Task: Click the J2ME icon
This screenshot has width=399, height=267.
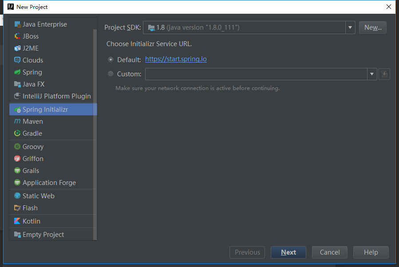Action: 17,48
